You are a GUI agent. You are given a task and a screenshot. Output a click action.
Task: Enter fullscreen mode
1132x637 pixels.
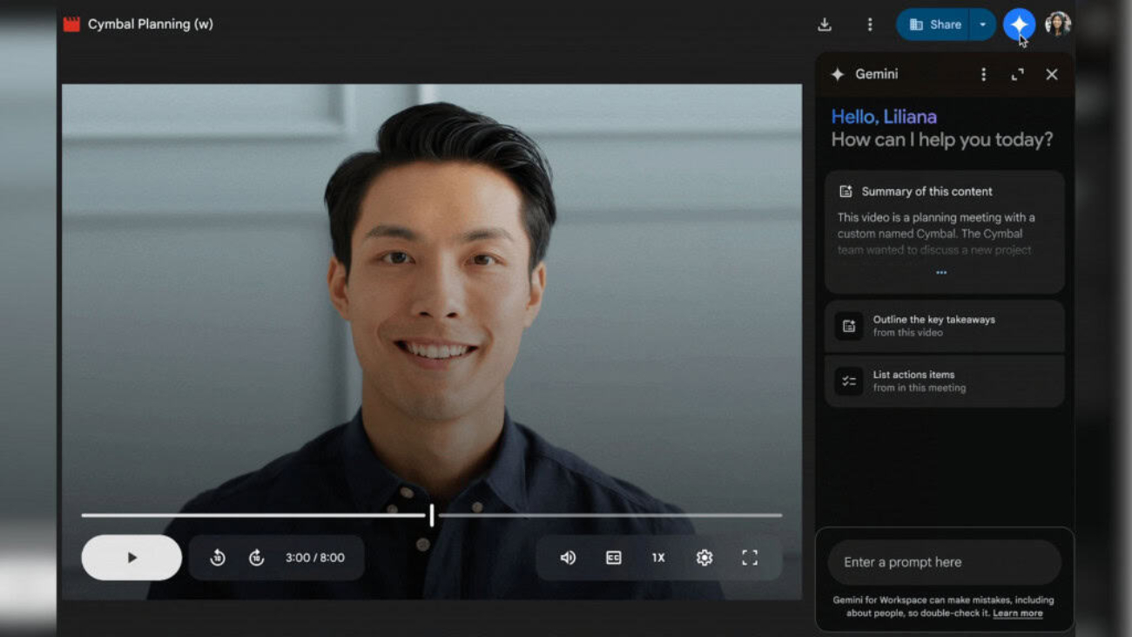tap(750, 558)
